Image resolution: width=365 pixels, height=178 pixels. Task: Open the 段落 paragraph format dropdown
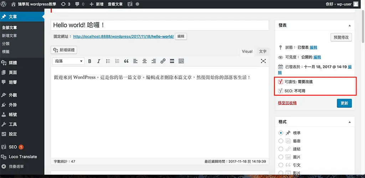68,61
